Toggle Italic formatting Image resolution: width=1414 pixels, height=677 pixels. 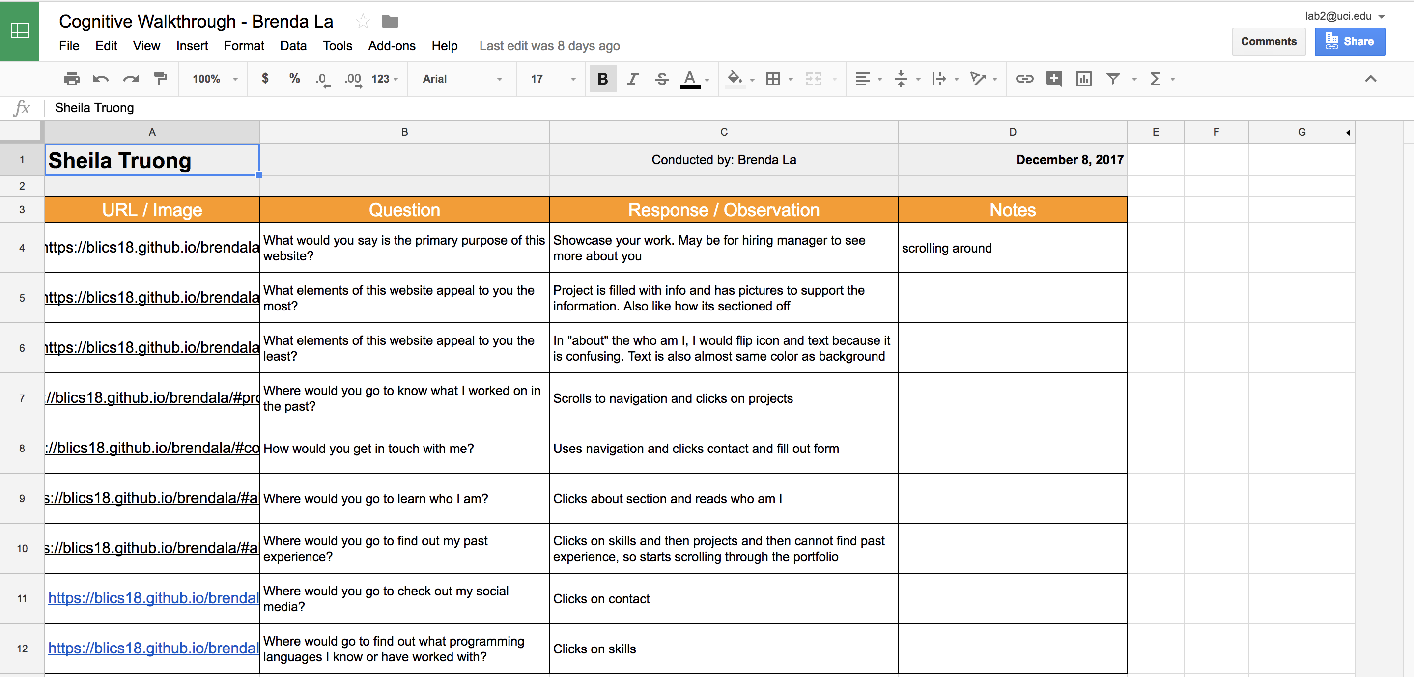pos(632,79)
